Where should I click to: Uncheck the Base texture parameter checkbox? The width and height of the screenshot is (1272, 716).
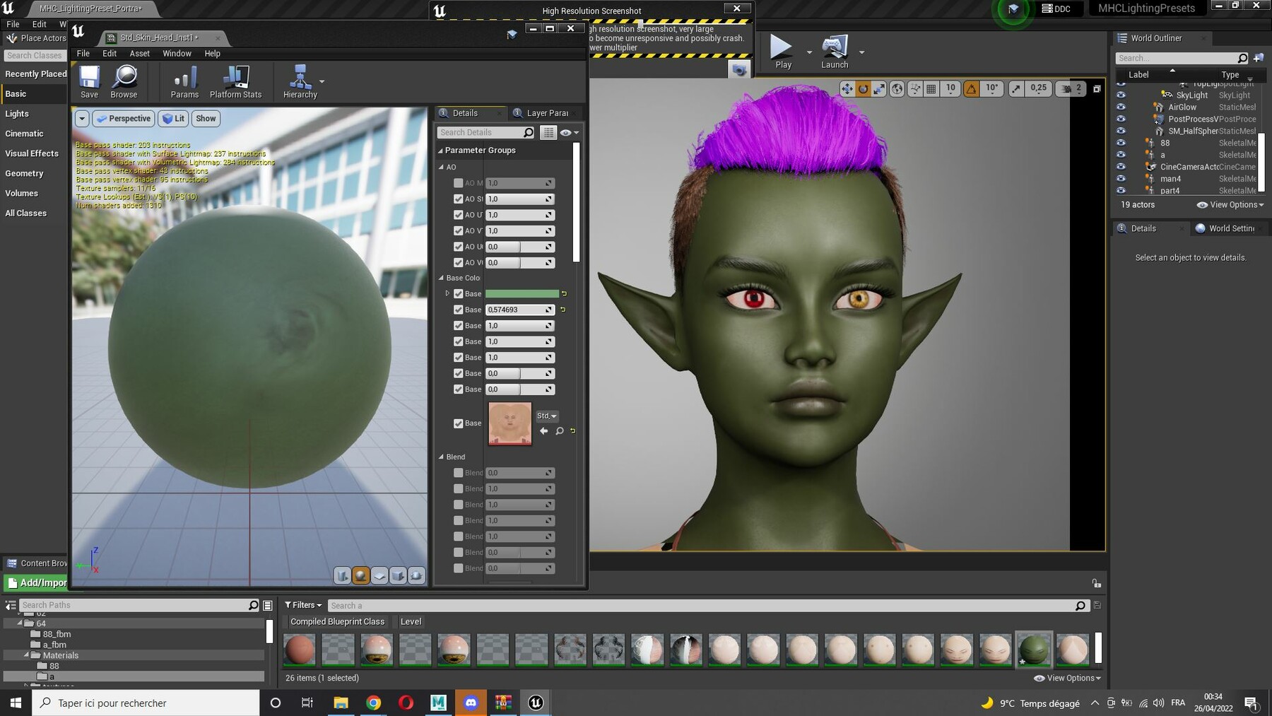[458, 423]
